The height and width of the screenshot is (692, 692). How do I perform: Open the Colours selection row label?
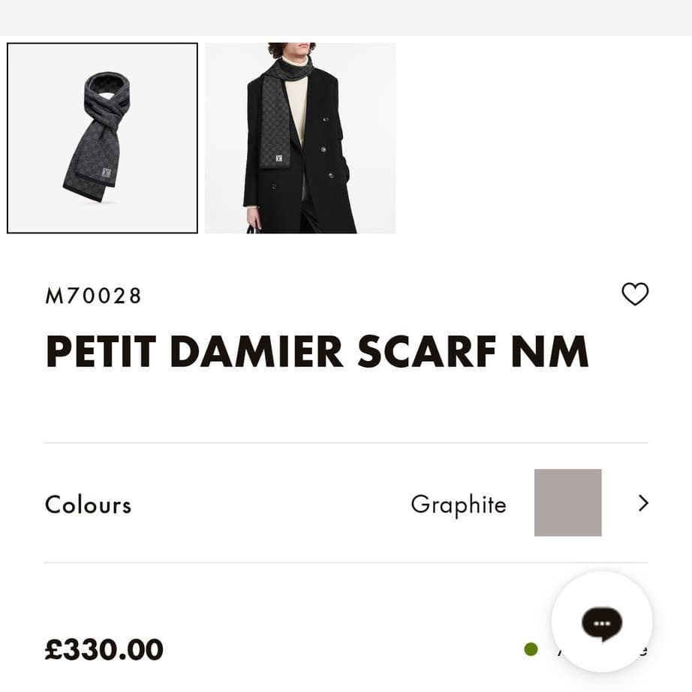[88, 504]
